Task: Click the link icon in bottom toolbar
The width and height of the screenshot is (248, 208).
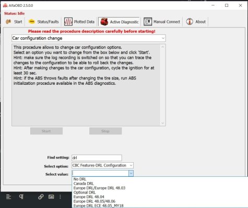Action: [x=41, y=197]
